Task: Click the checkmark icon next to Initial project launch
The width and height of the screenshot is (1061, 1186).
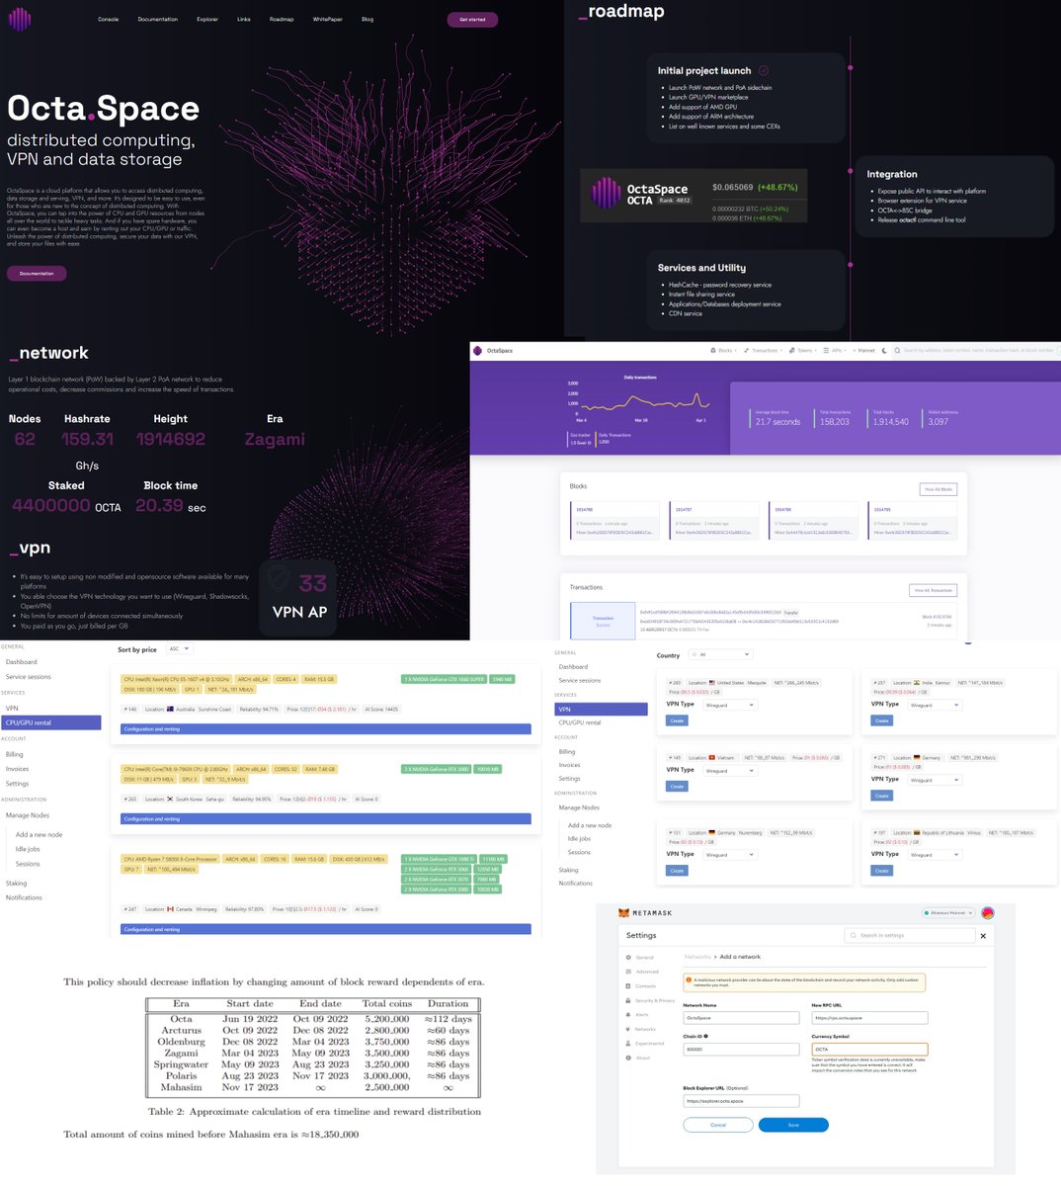Action: pos(764,70)
